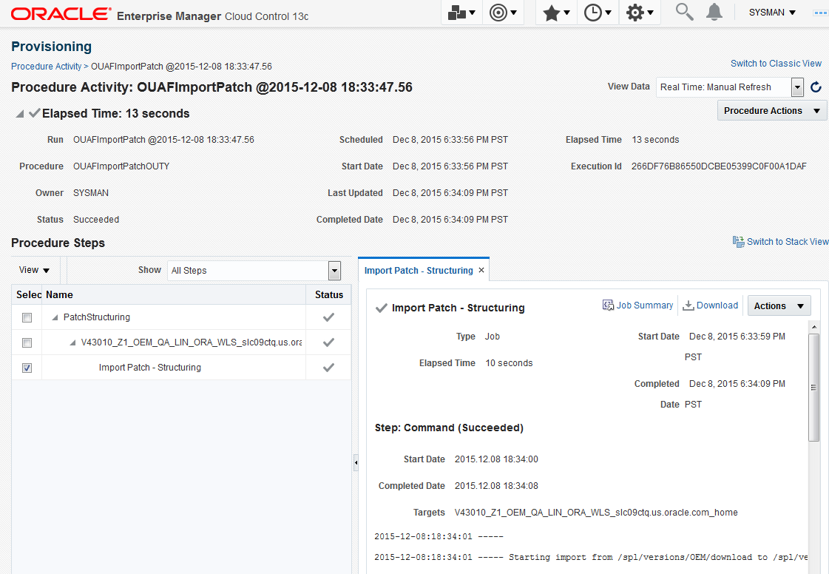The image size is (829, 574).
Task: Click the detail pane vertical scrollbar thumb
Action: pos(814,388)
